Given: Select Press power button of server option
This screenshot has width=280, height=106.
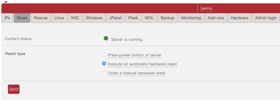Looking at the screenshot, I should pyautogui.click(x=104, y=54).
